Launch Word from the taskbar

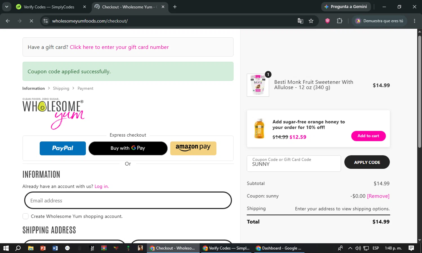click(x=55, y=248)
